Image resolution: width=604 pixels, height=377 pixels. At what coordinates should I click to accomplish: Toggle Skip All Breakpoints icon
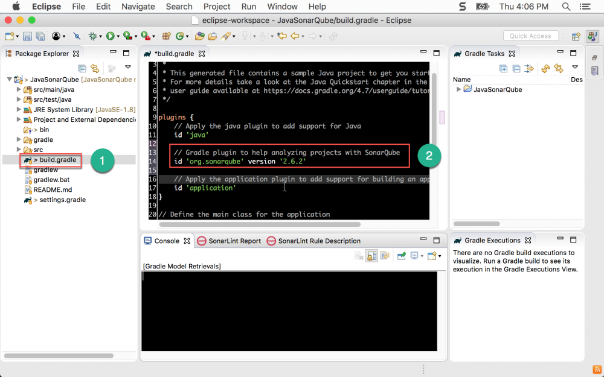(77, 36)
